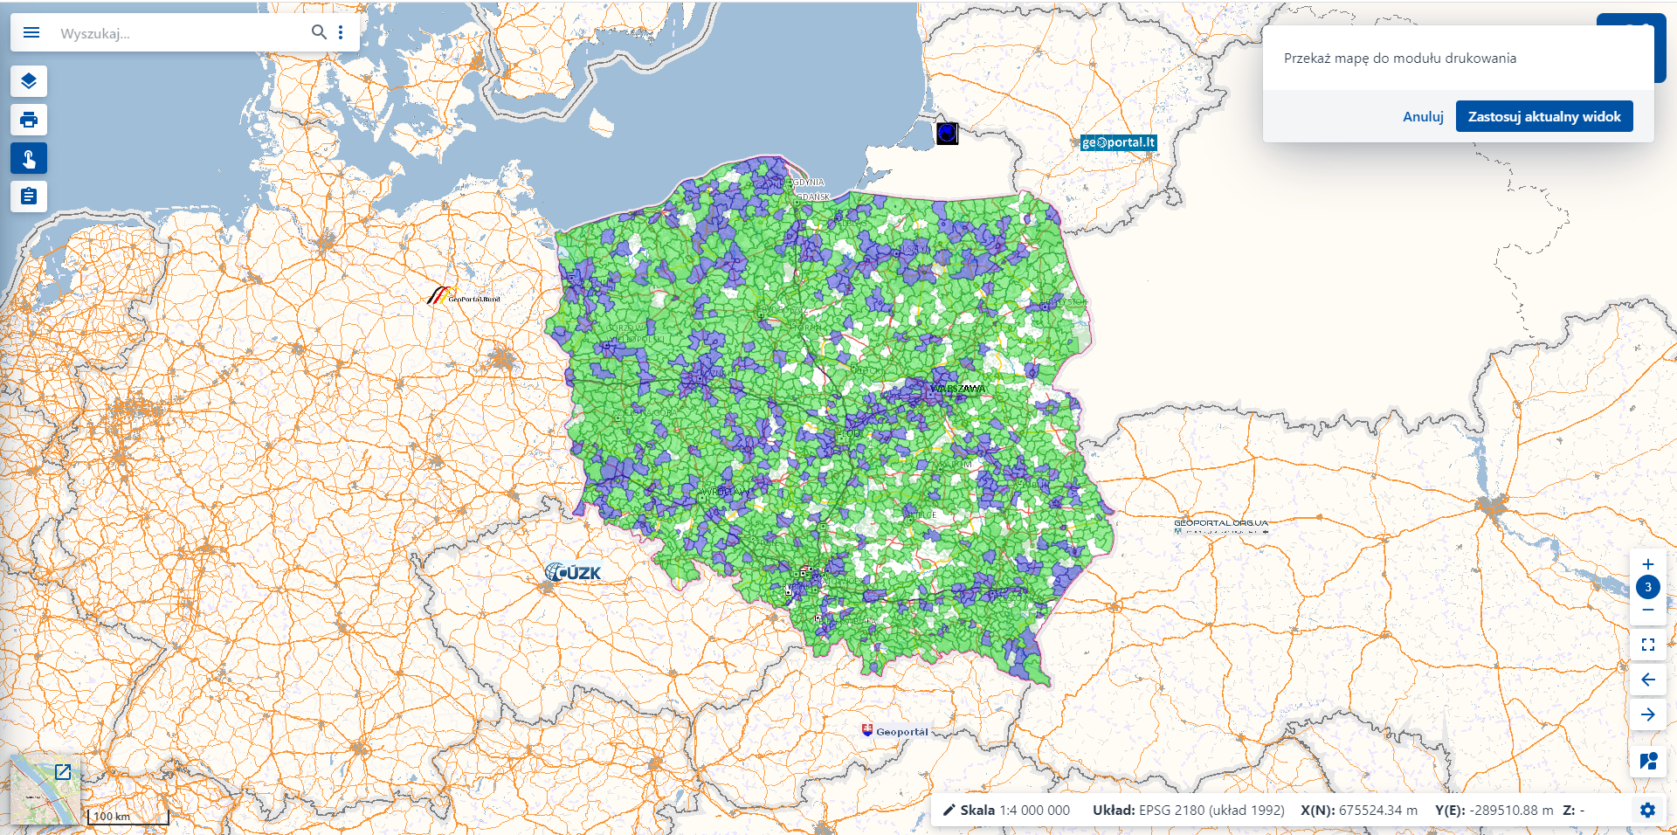Click Zastosuj aktualny widok button
The image size is (1677, 835).
point(1544,115)
